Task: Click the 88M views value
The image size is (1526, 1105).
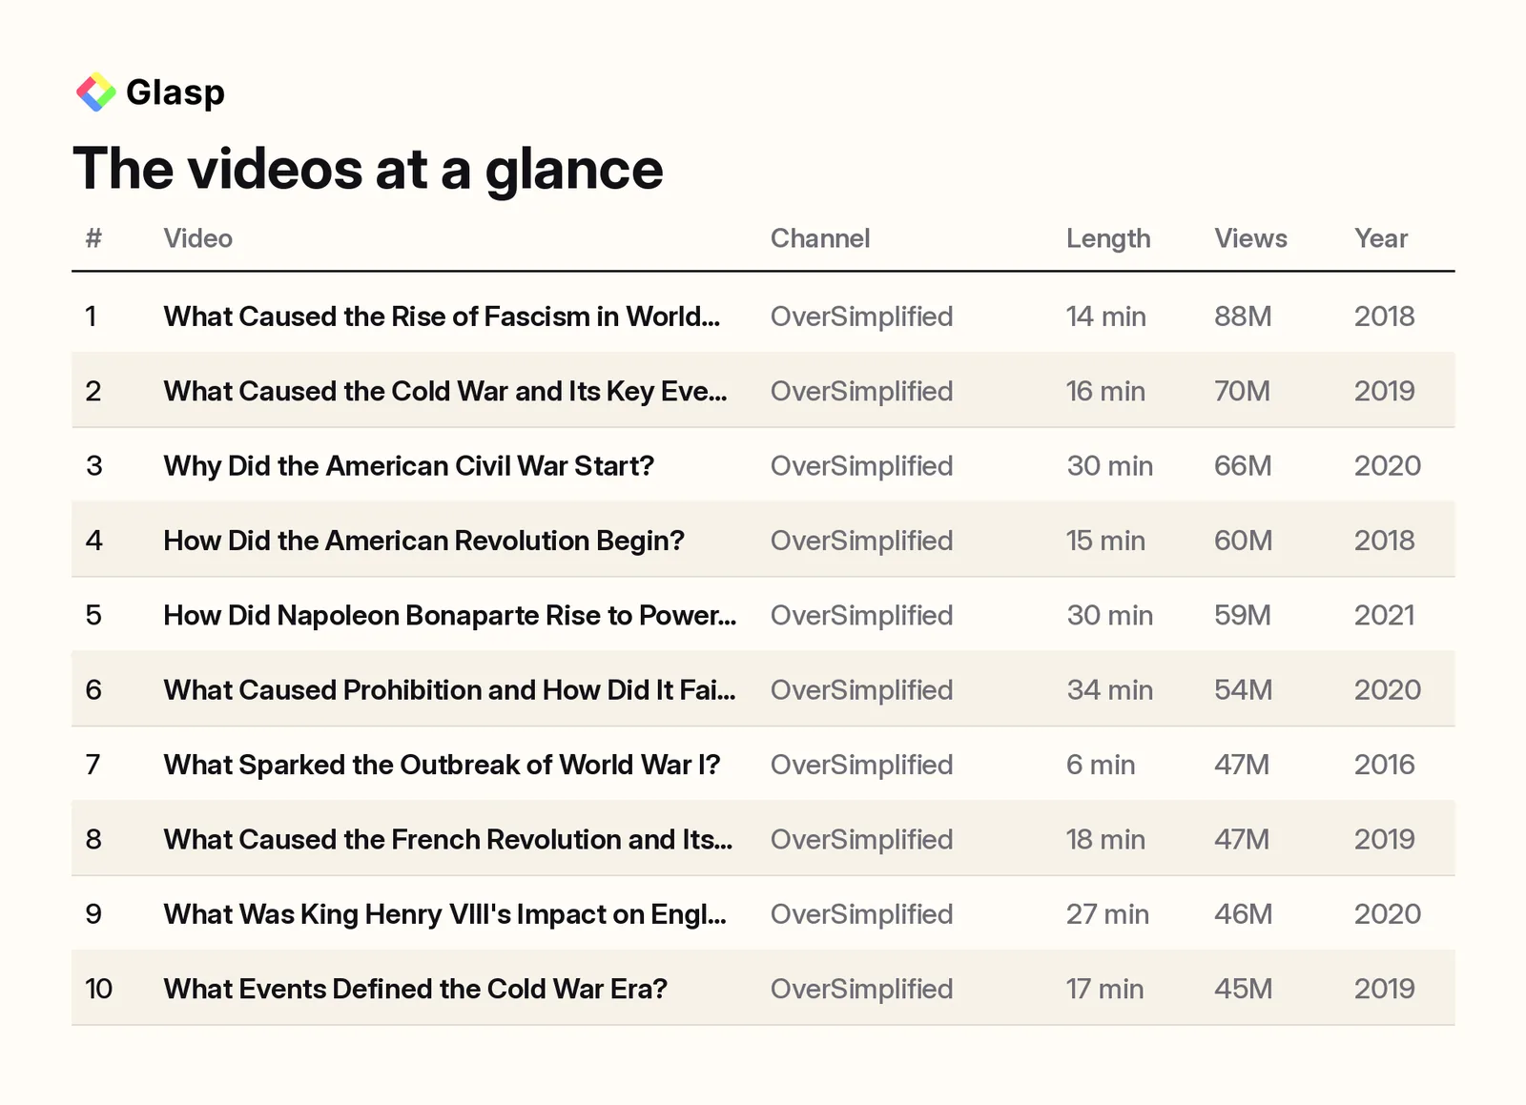Action: (1243, 317)
